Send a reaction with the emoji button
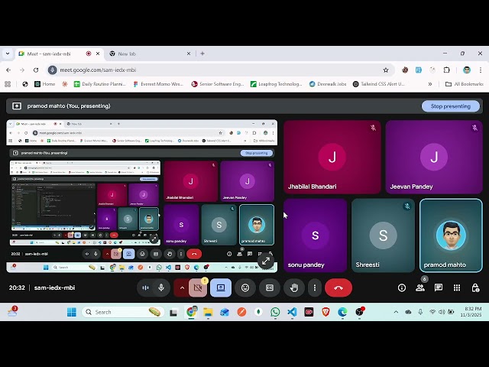The height and width of the screenshot is (367, 489). pos(245,287)
